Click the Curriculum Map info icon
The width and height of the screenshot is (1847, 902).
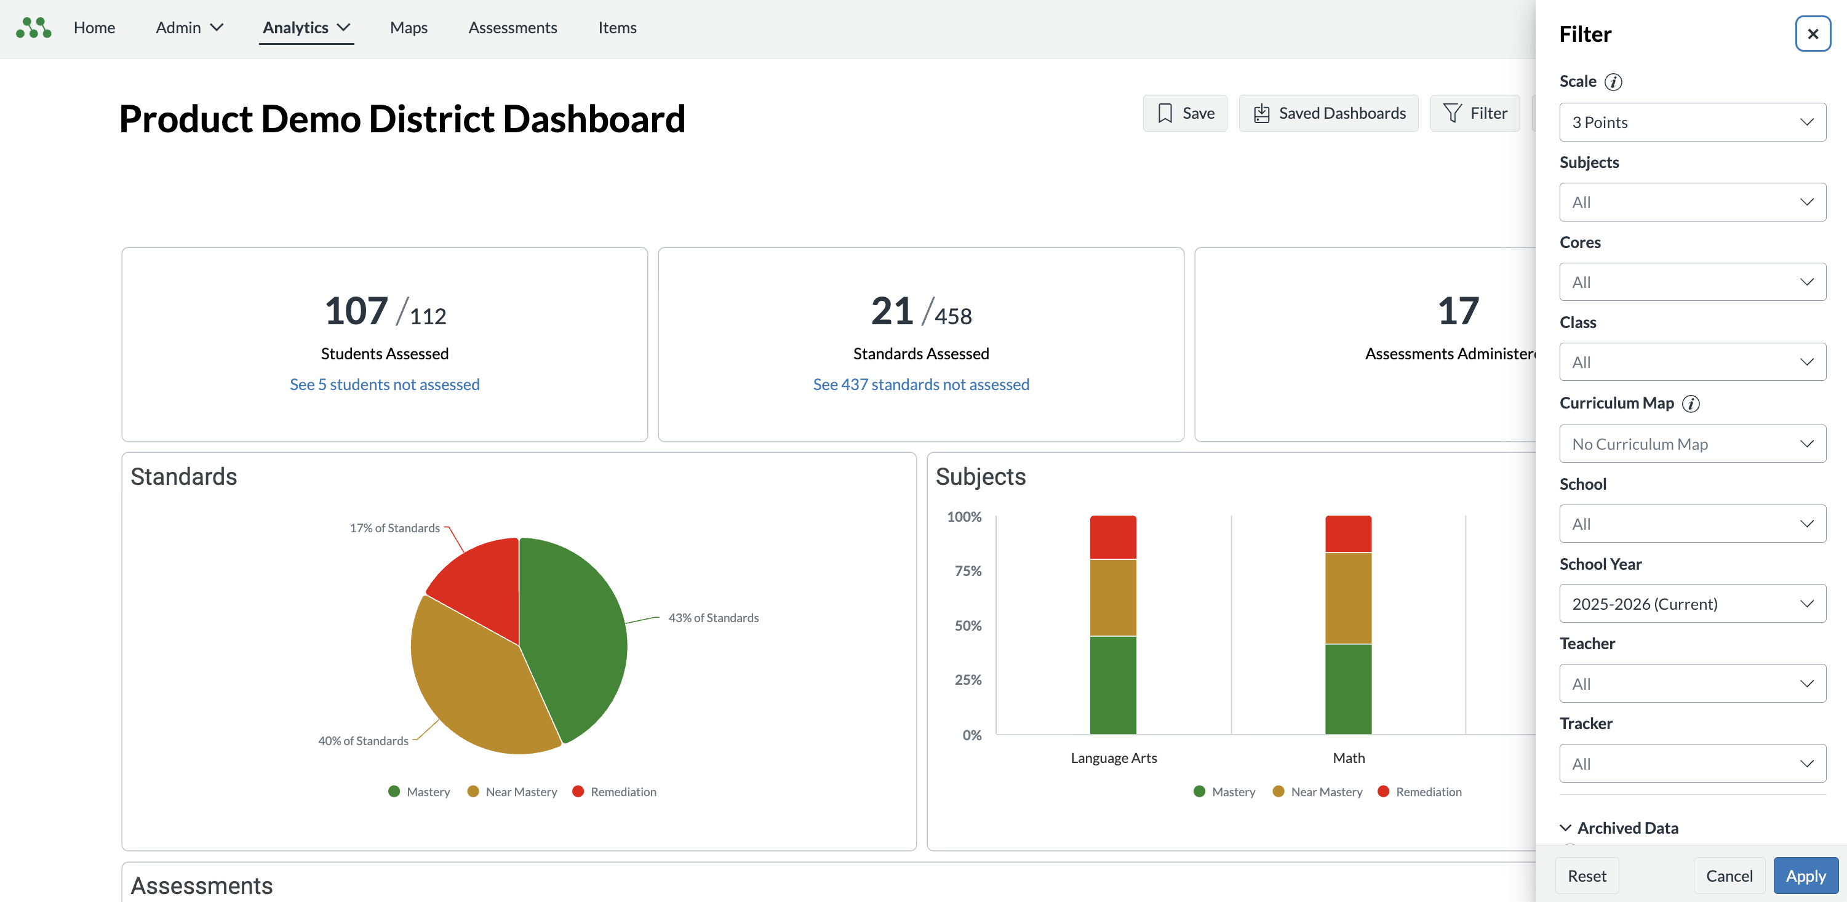(x=1691, y=404)
